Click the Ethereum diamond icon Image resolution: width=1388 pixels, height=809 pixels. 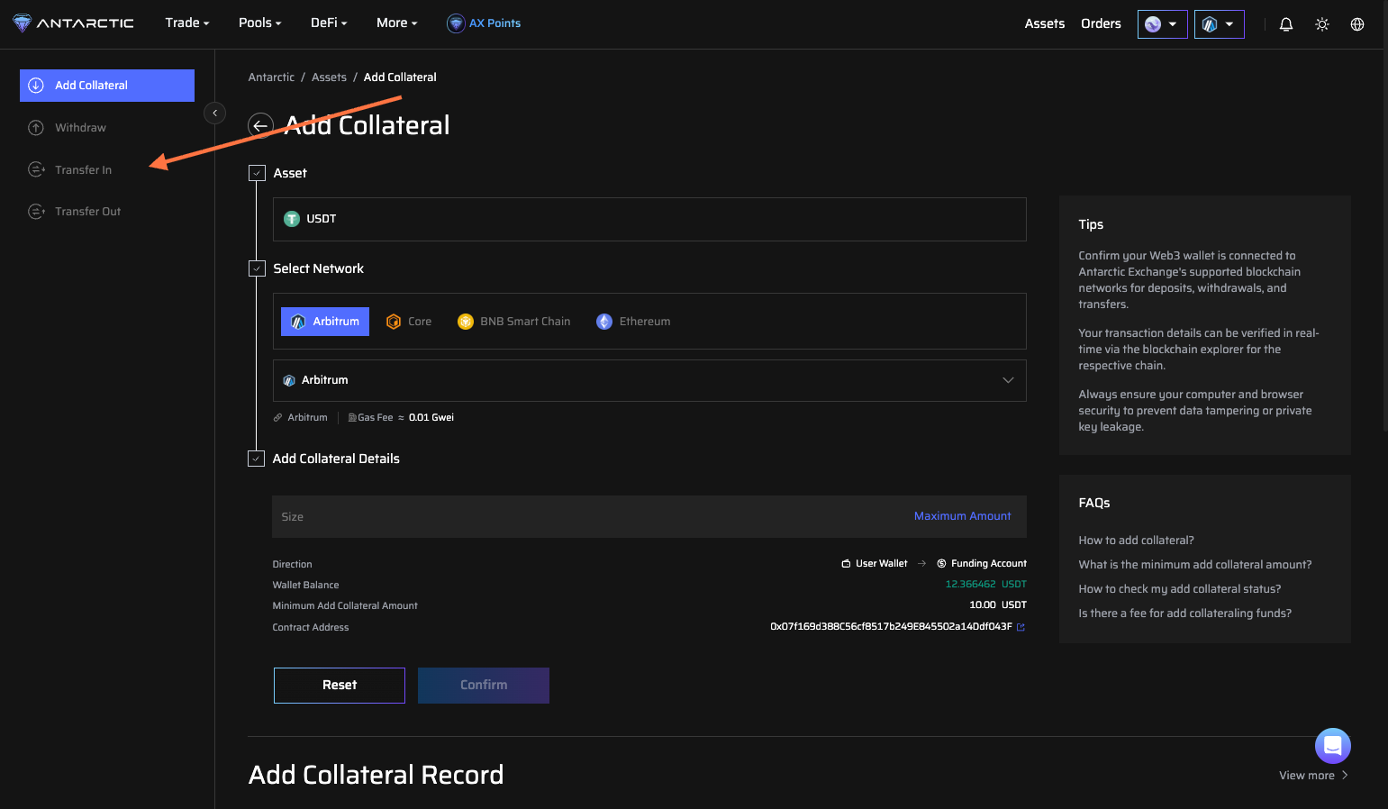(604, 322)
